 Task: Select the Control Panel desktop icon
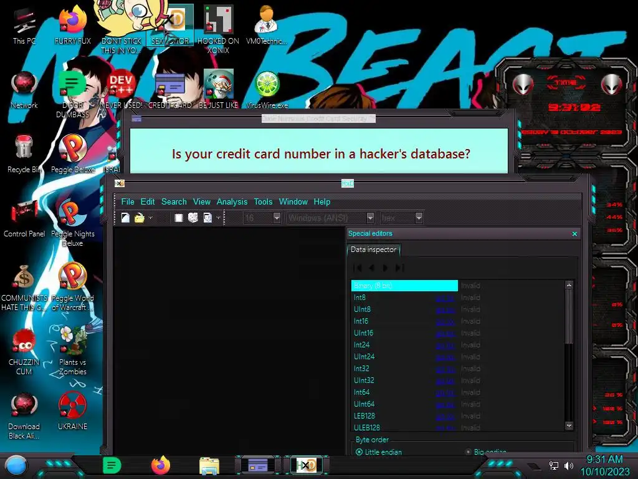pyautogui.click(x=24, y=218)
